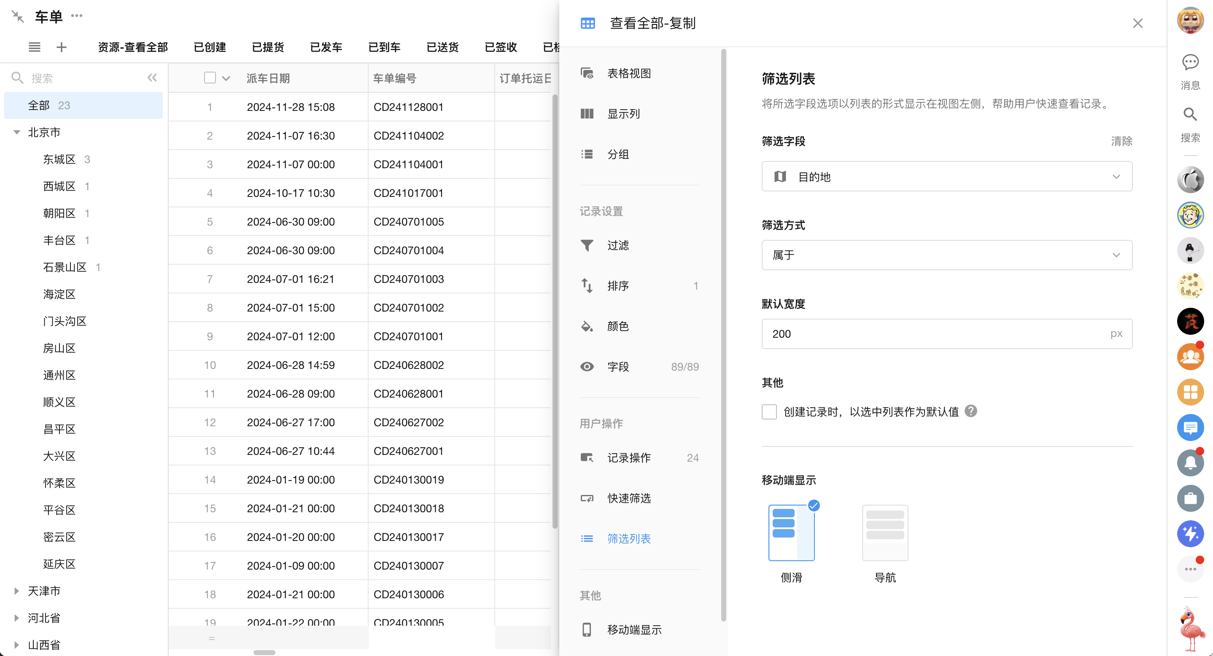The image size is (1213, 656).
Task: Collapse the 北京市 tree node
Action: coord(16,132)
